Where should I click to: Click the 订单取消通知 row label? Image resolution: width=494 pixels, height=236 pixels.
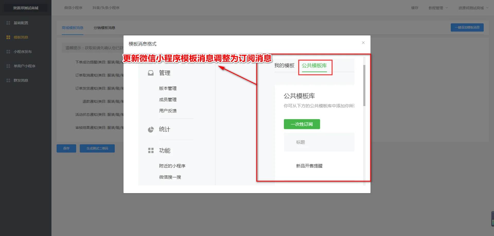(x=99, y=75)
